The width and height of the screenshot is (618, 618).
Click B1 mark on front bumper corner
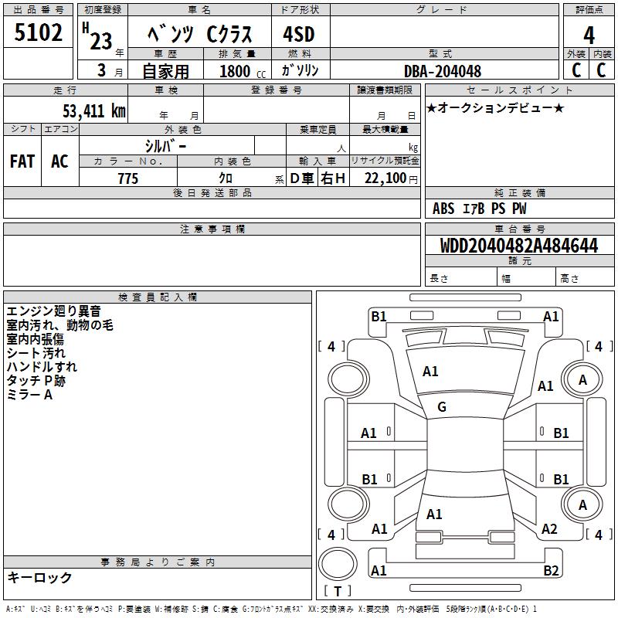[379, 316]
